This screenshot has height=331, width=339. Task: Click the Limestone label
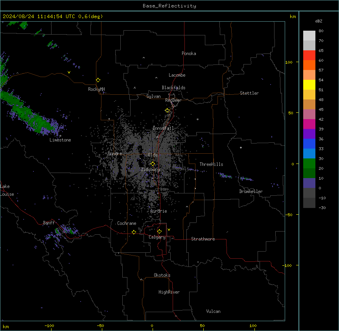pyautogui.click(x=60, y=140)
